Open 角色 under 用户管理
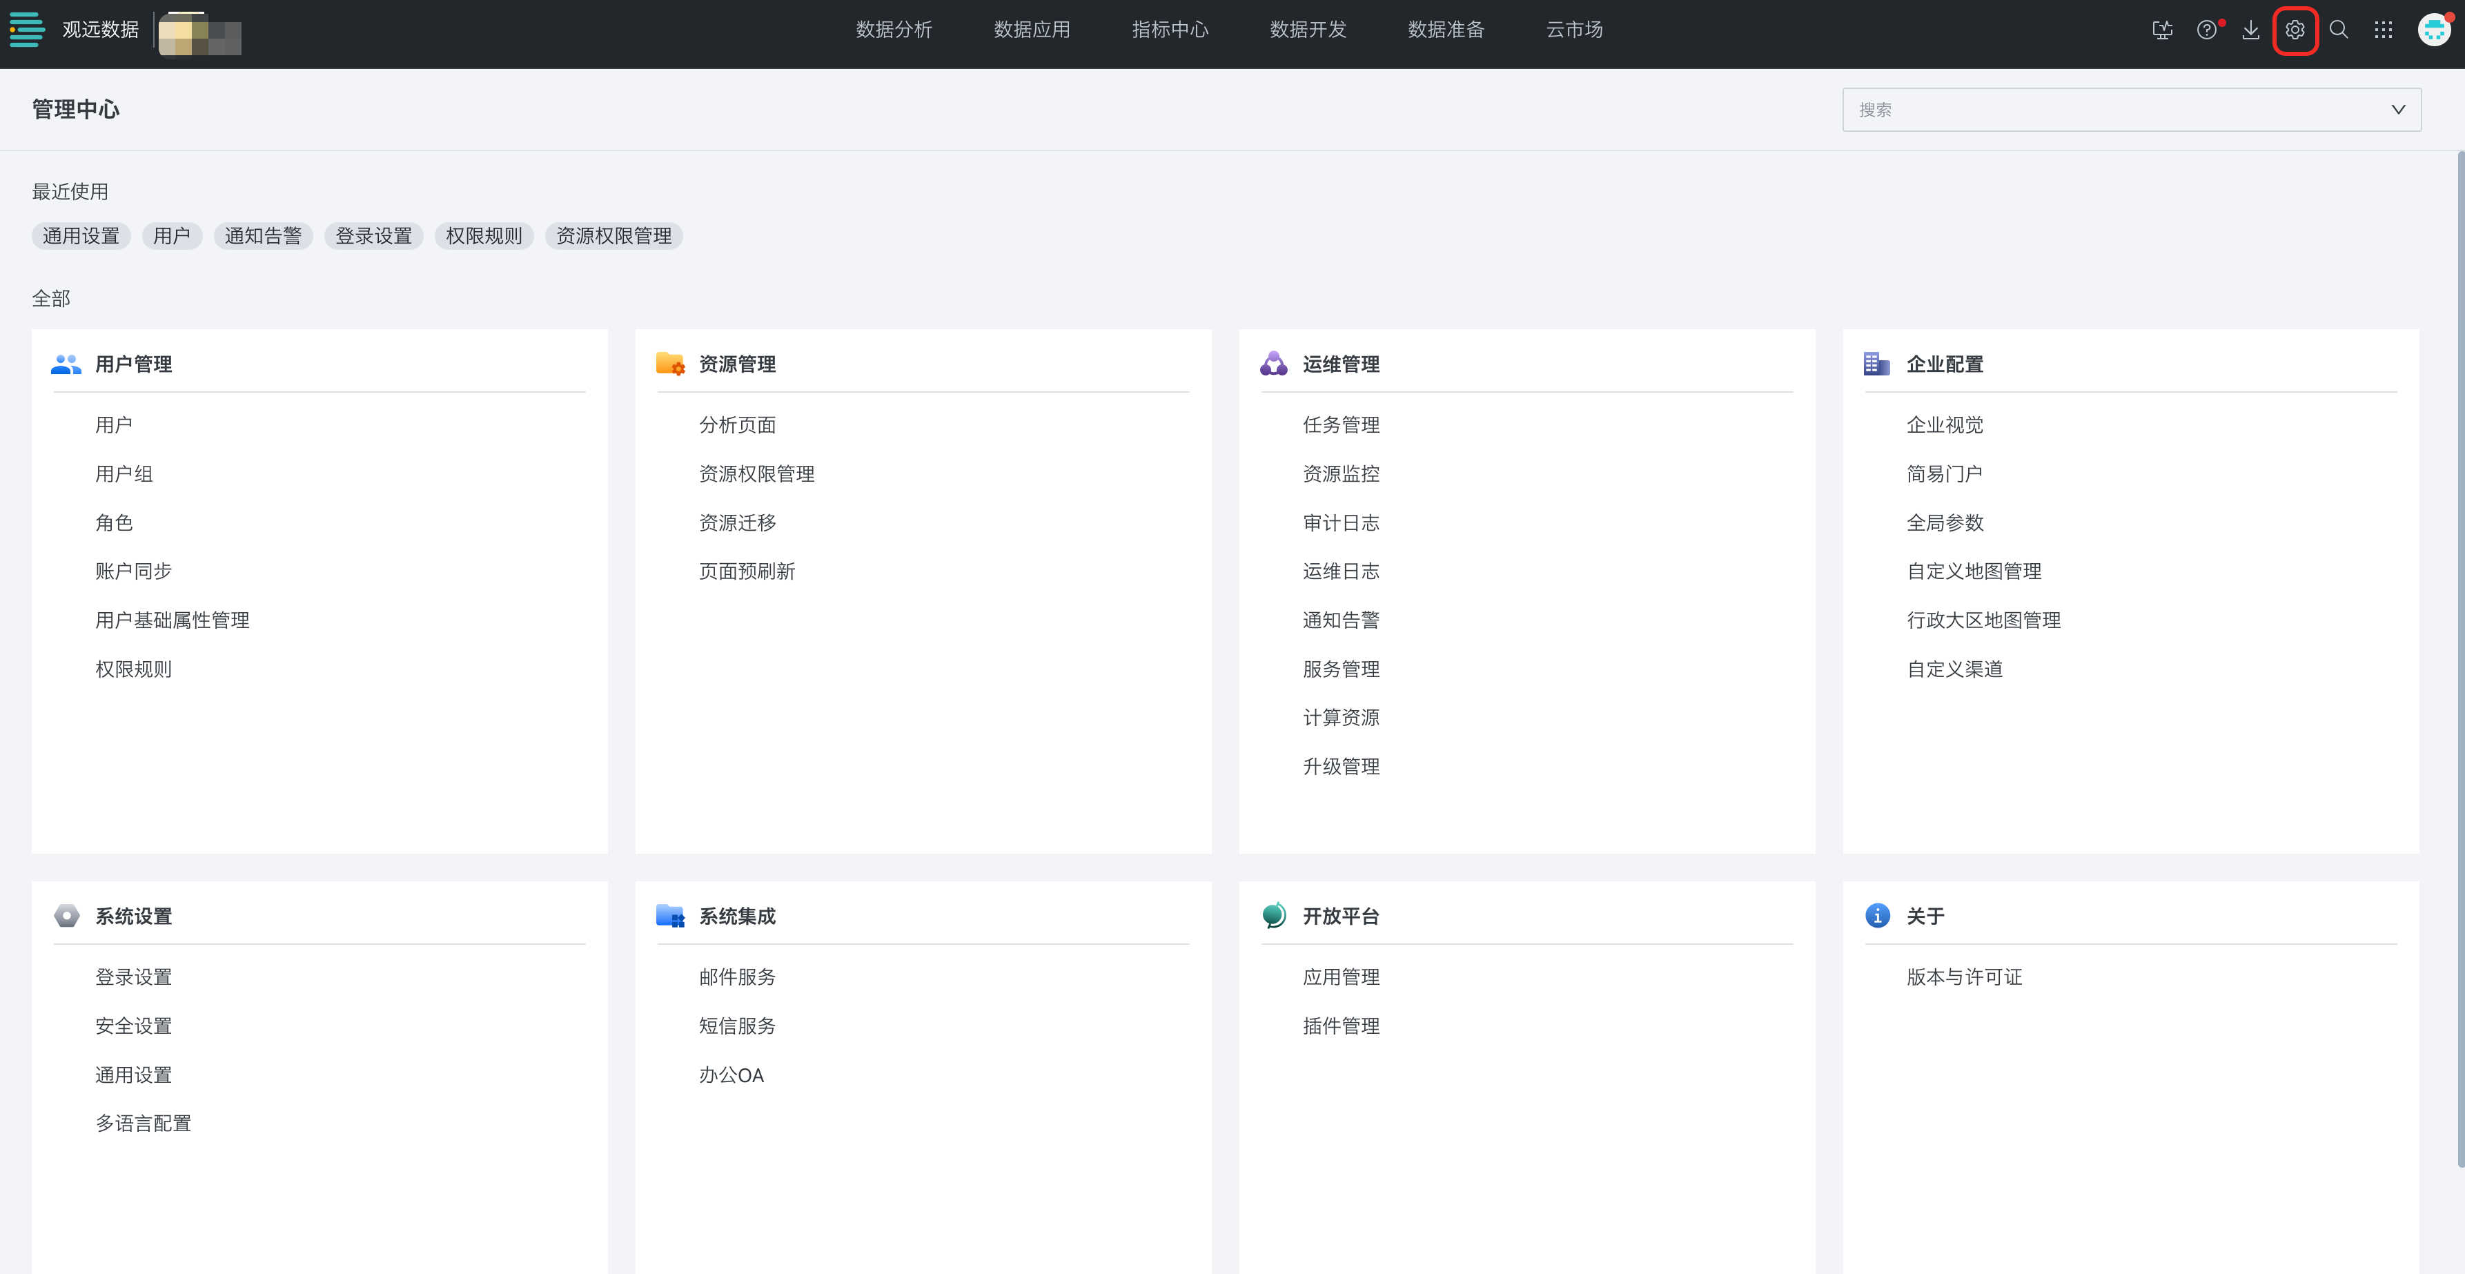2465x1274 pixels. coord(114,522)
